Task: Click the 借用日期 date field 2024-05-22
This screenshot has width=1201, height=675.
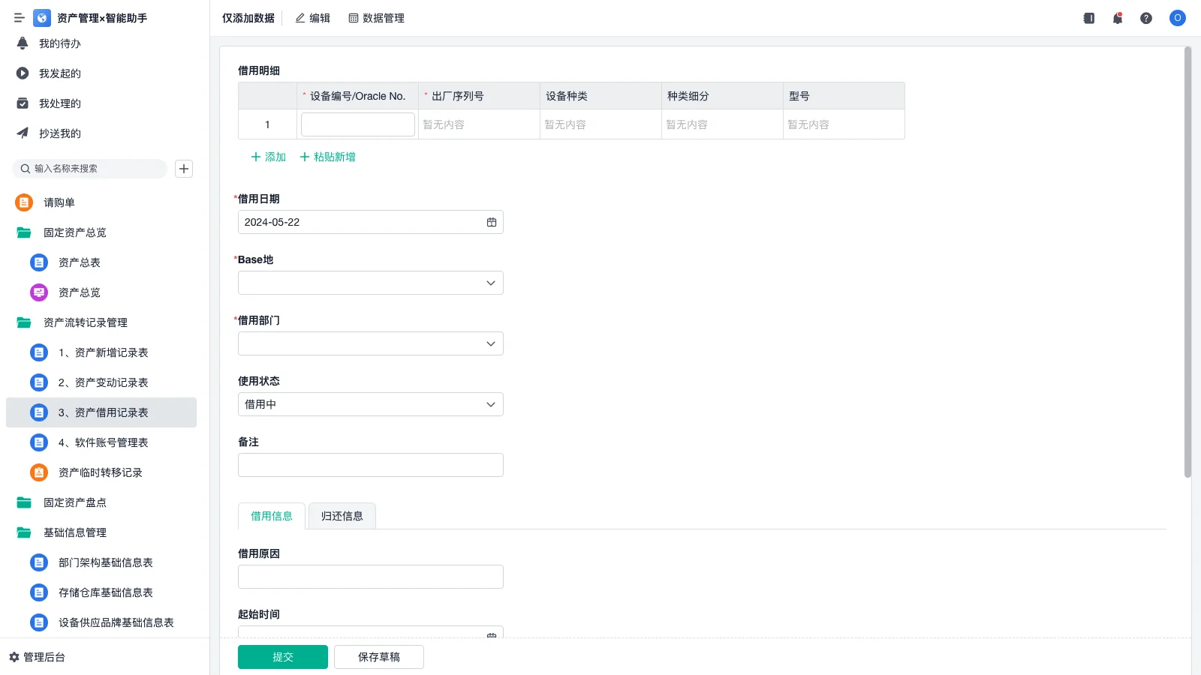Action: click(371, 222)
